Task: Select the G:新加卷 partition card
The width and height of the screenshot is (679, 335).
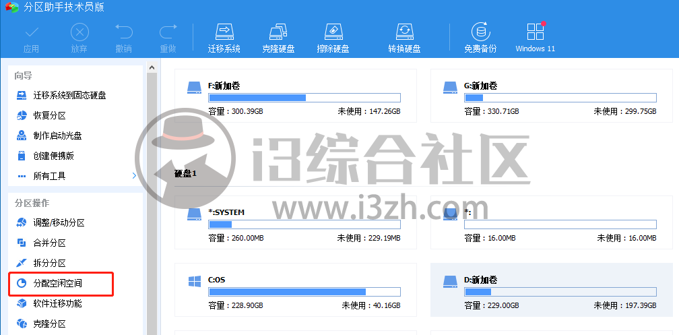Action: pyautogui.click(x=552, y=96)
